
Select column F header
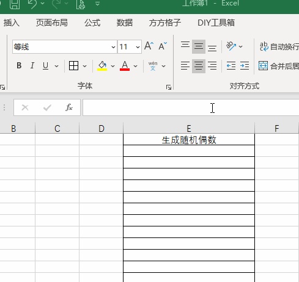276,129
